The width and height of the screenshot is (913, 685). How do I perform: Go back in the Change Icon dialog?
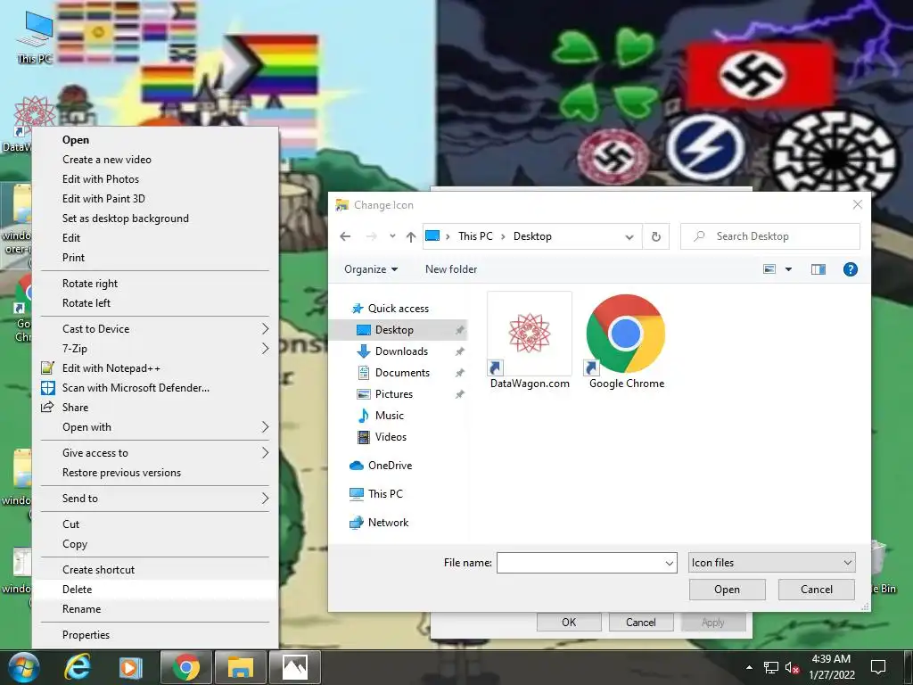point(345,236)
